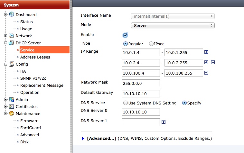Click the Config label
The width and height of the screenshot is (244, 153).
[22, 64]
